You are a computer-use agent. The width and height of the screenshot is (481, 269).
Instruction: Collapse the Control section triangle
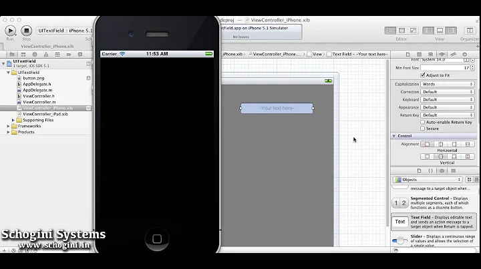[x=394, y=136]
